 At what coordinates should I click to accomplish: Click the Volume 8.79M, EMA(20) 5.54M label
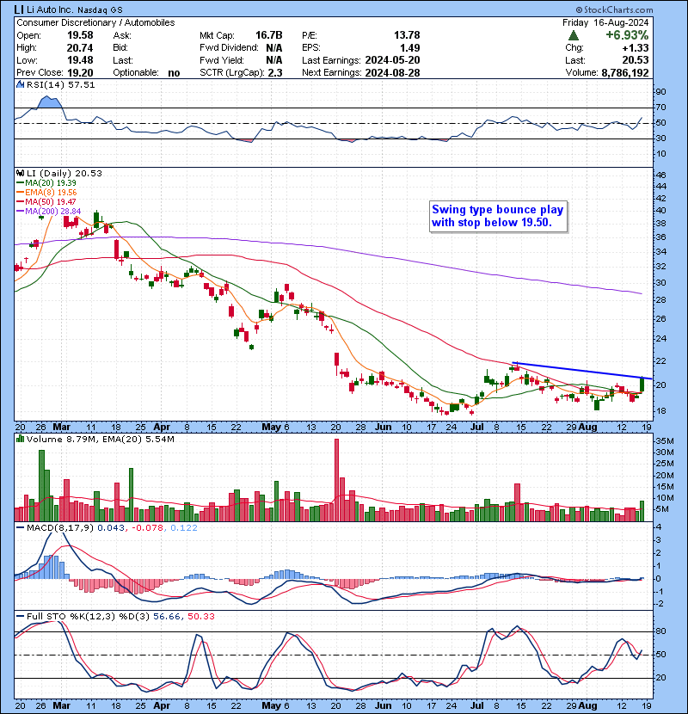pyautogui.click(x=100, y=439)
